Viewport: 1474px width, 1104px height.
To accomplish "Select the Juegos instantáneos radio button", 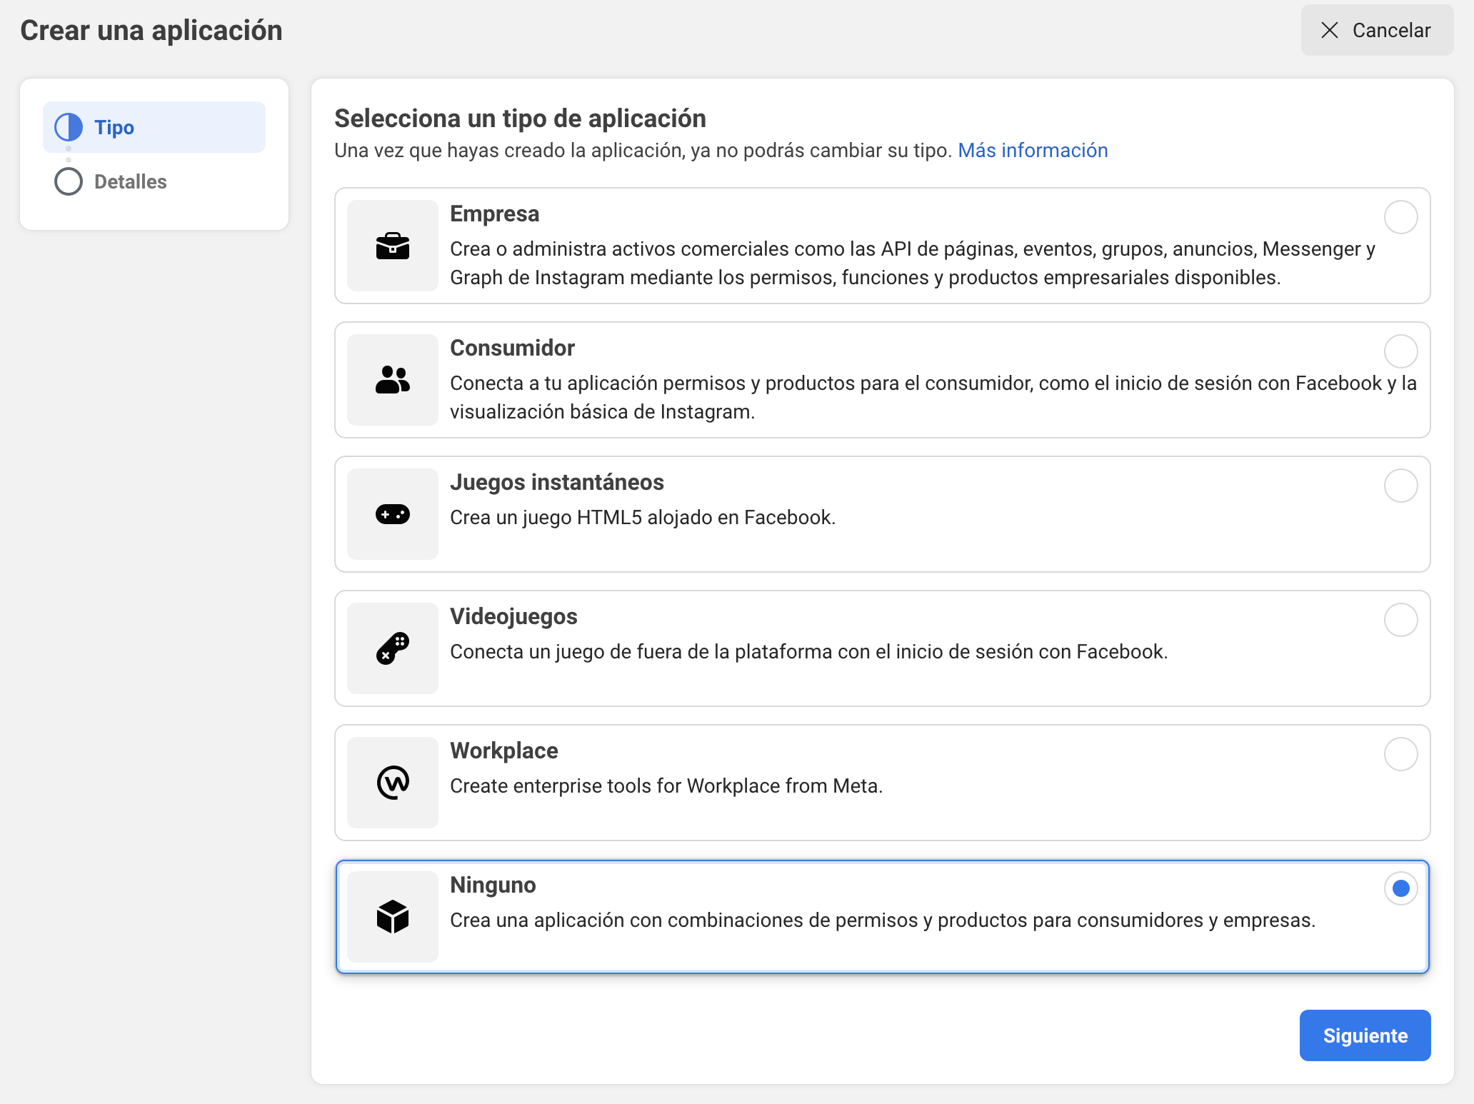I will (1401, 486).
